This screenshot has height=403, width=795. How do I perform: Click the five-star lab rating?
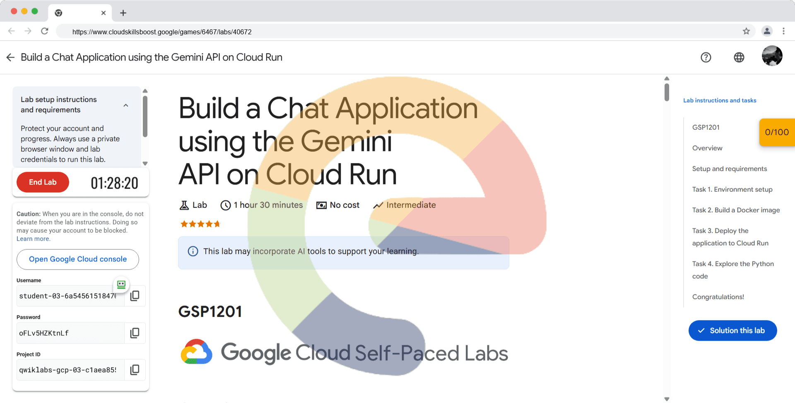point(200,224)
